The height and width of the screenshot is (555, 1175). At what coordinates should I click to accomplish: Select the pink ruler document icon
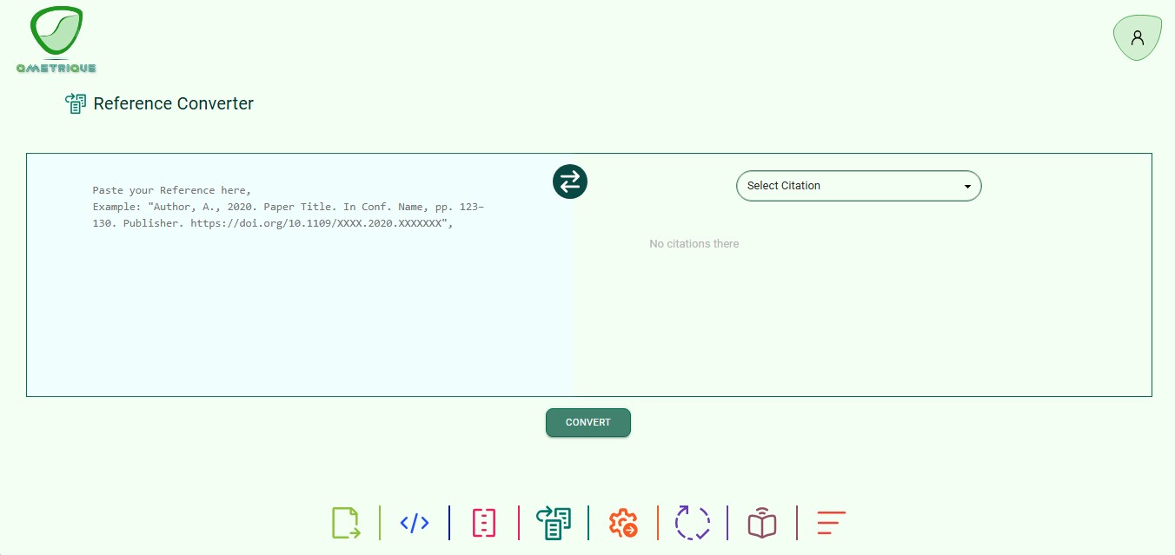pos(484,523)
